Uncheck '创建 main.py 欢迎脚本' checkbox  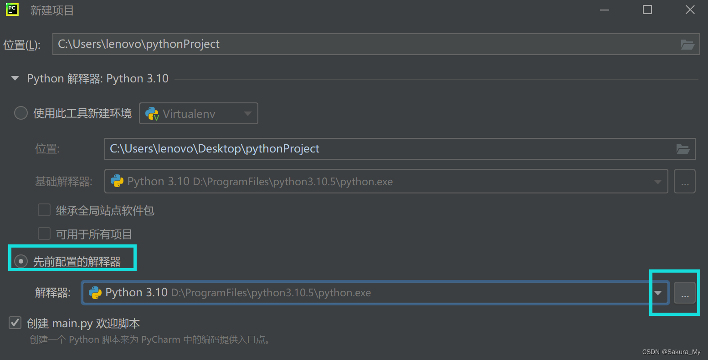[15, 323]
